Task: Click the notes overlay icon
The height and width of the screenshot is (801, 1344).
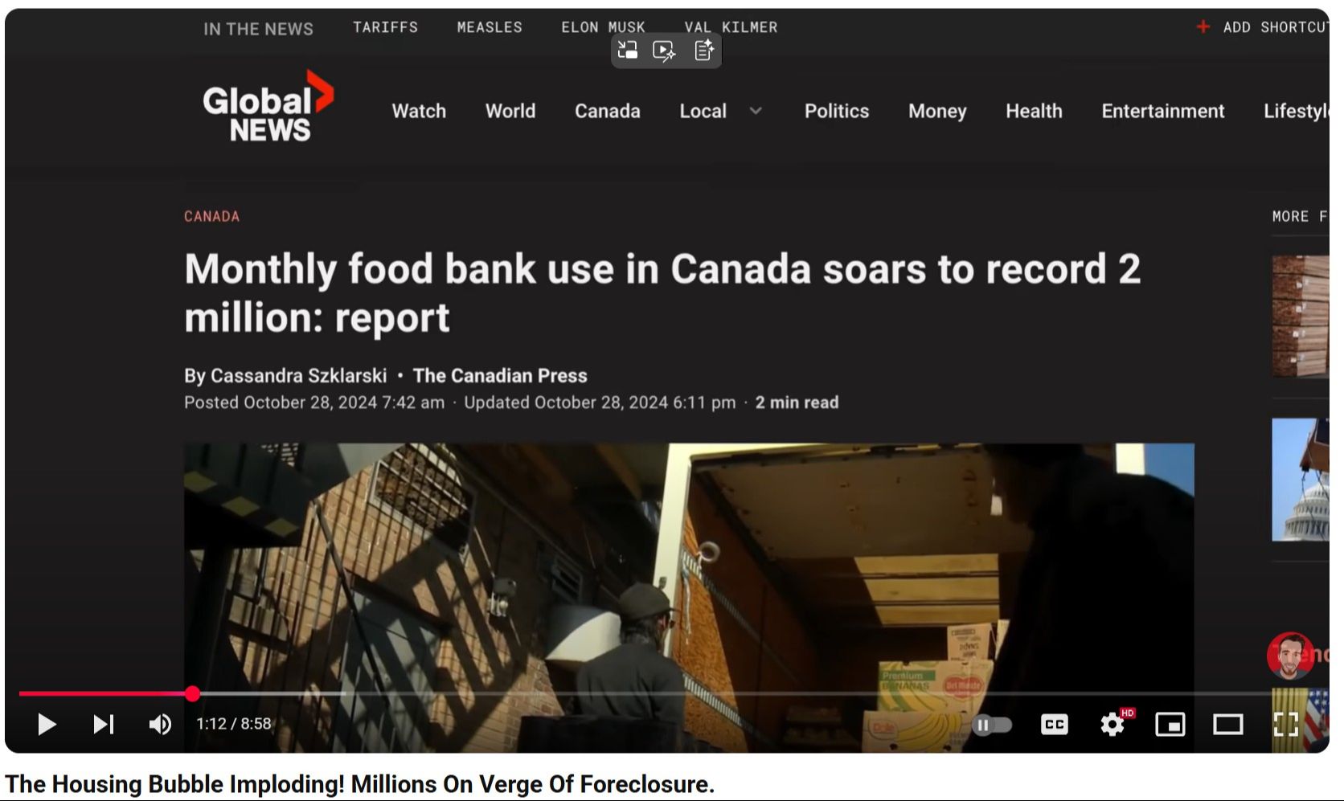Action: pos(704,51)
